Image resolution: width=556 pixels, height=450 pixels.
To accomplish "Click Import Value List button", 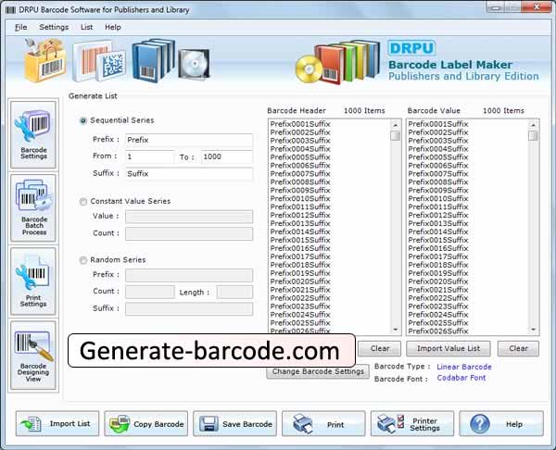I will coord(449,349).
